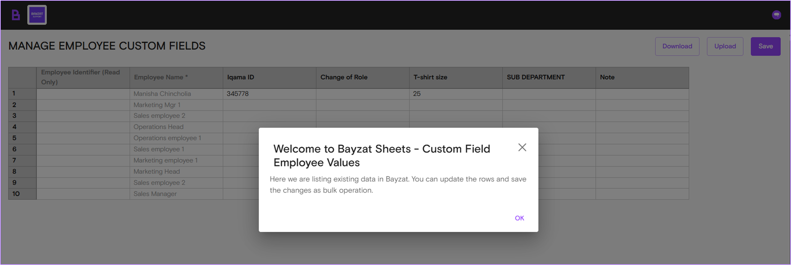Click Iqama ID cell for Marketing Mgr 1
Screen dimensions: 791x265
tap(270, 105)
